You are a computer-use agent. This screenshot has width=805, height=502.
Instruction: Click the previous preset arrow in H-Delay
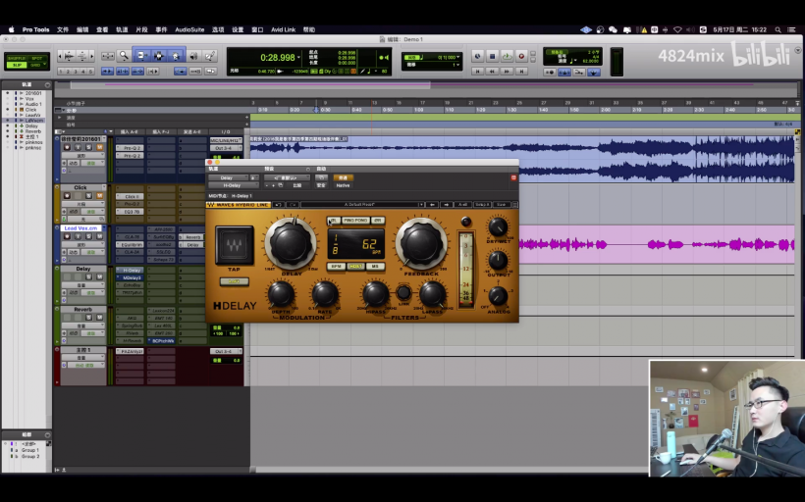pyautogui.click(x=432, y=205)
